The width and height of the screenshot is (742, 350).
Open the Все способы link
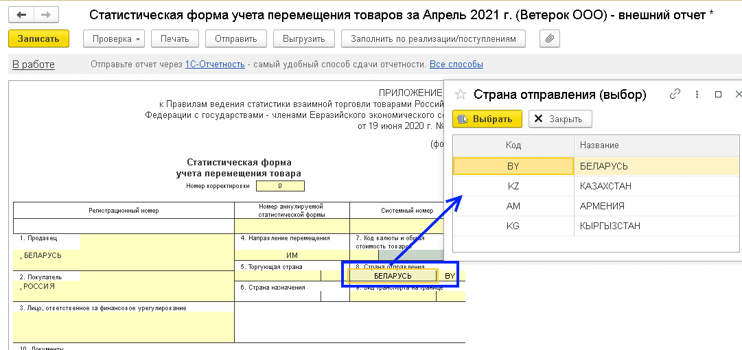pyautogui.click(x=456, y=65)
